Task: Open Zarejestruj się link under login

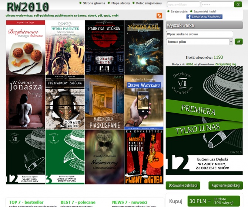Action: click(179, 11)
